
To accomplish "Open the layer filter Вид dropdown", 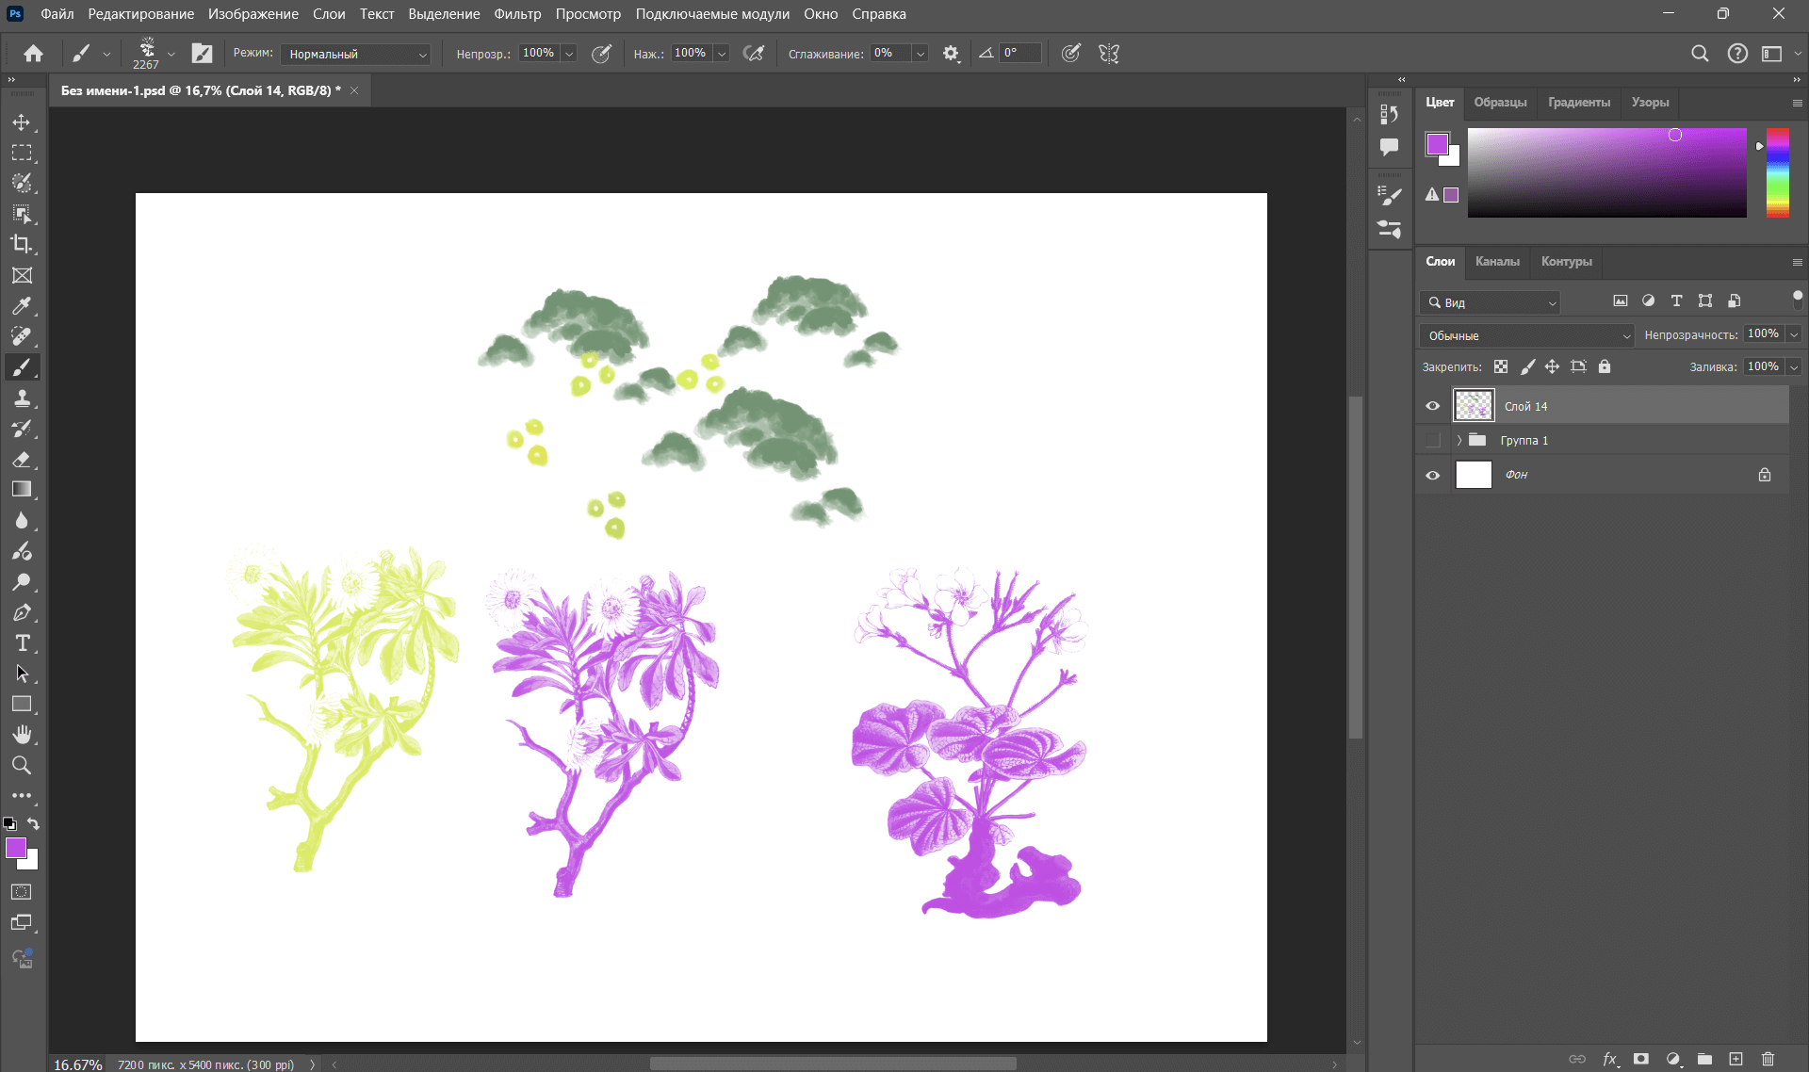I will point(1490,302).
